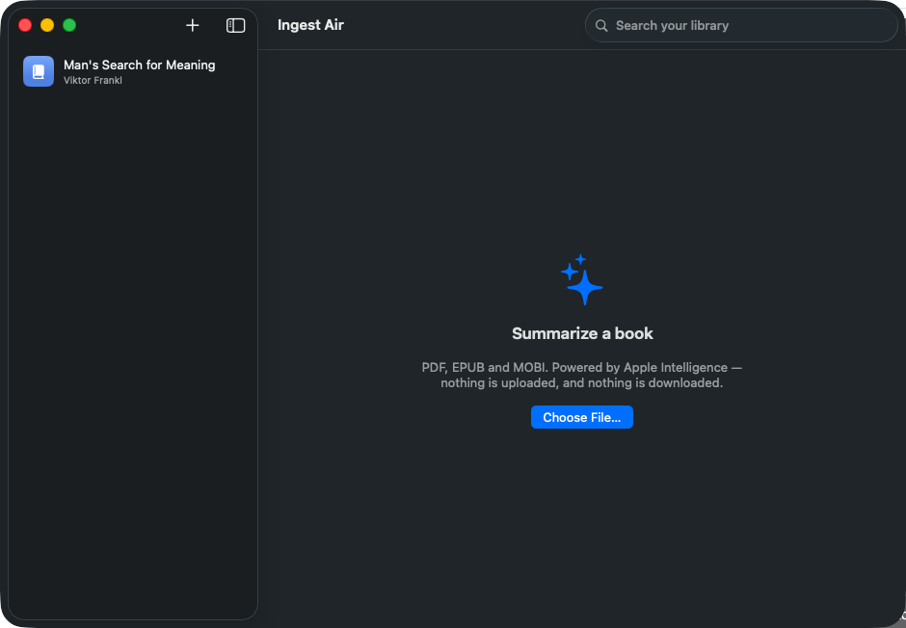Click the plus icon to add a book
Viewport: 906px width, 628px height.
click(x=193, y=25)
